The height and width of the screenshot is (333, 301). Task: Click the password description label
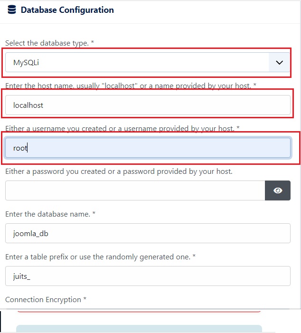[x=119, y=171]
